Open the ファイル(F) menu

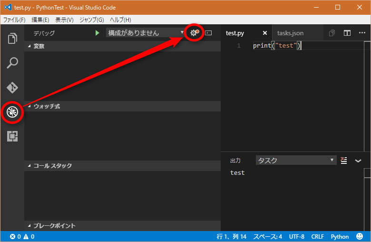[14, 20]
